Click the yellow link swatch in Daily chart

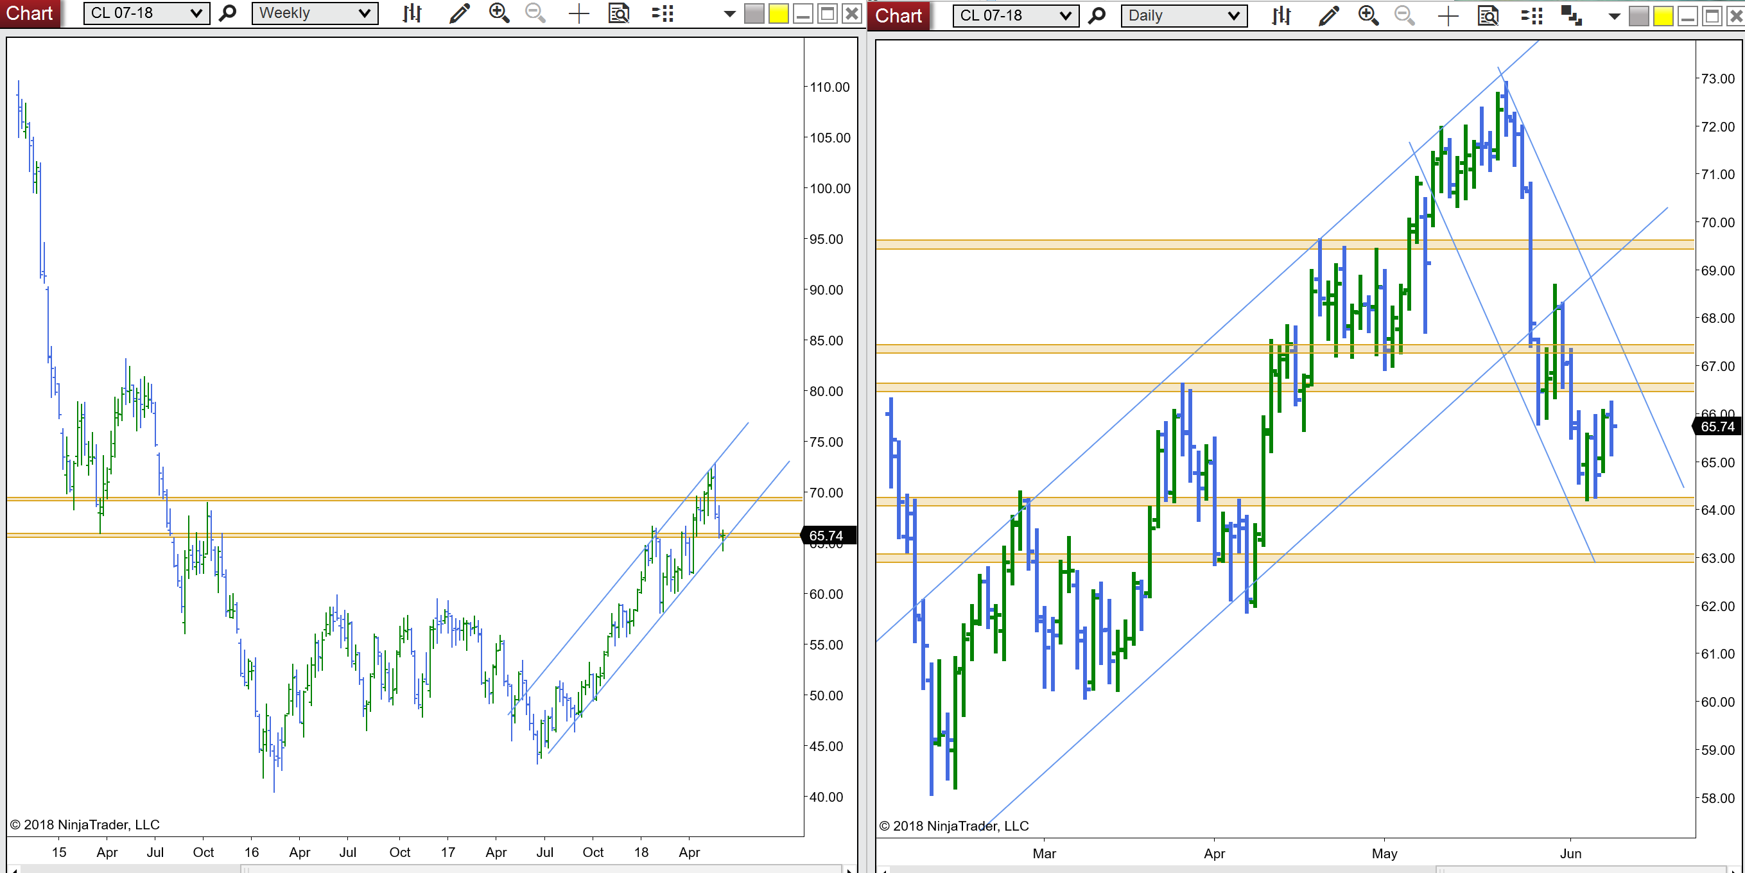pos(1663,16)
